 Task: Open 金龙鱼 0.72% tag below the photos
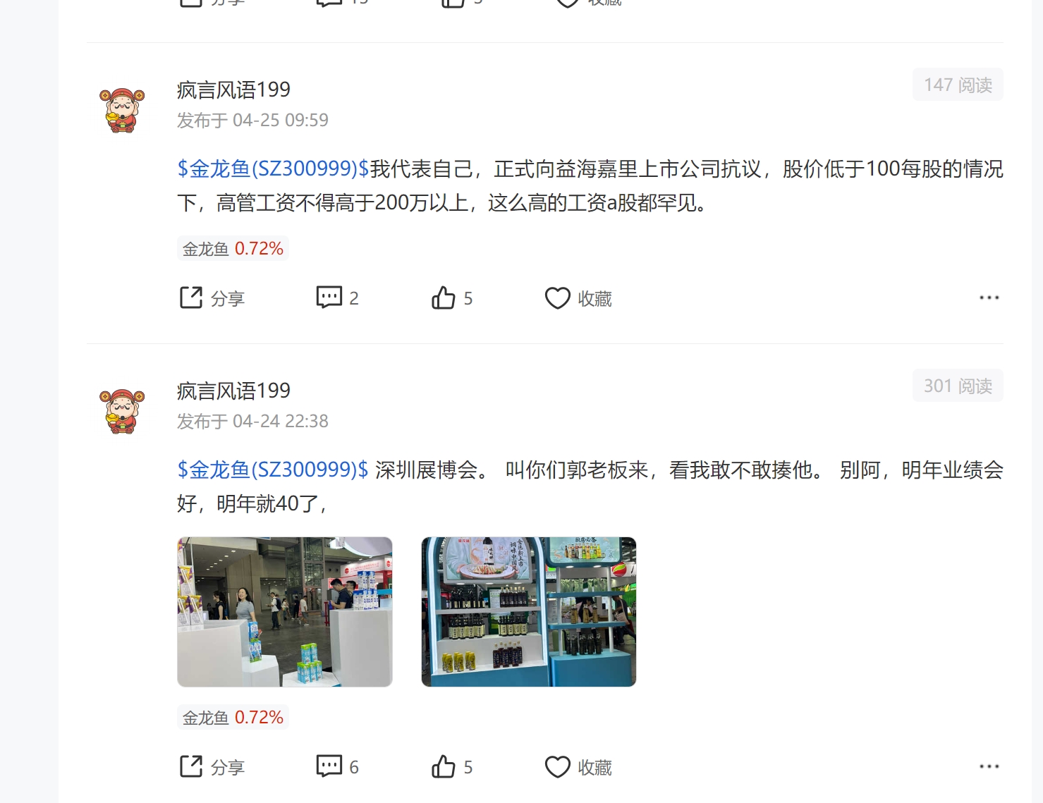point(233,717)
